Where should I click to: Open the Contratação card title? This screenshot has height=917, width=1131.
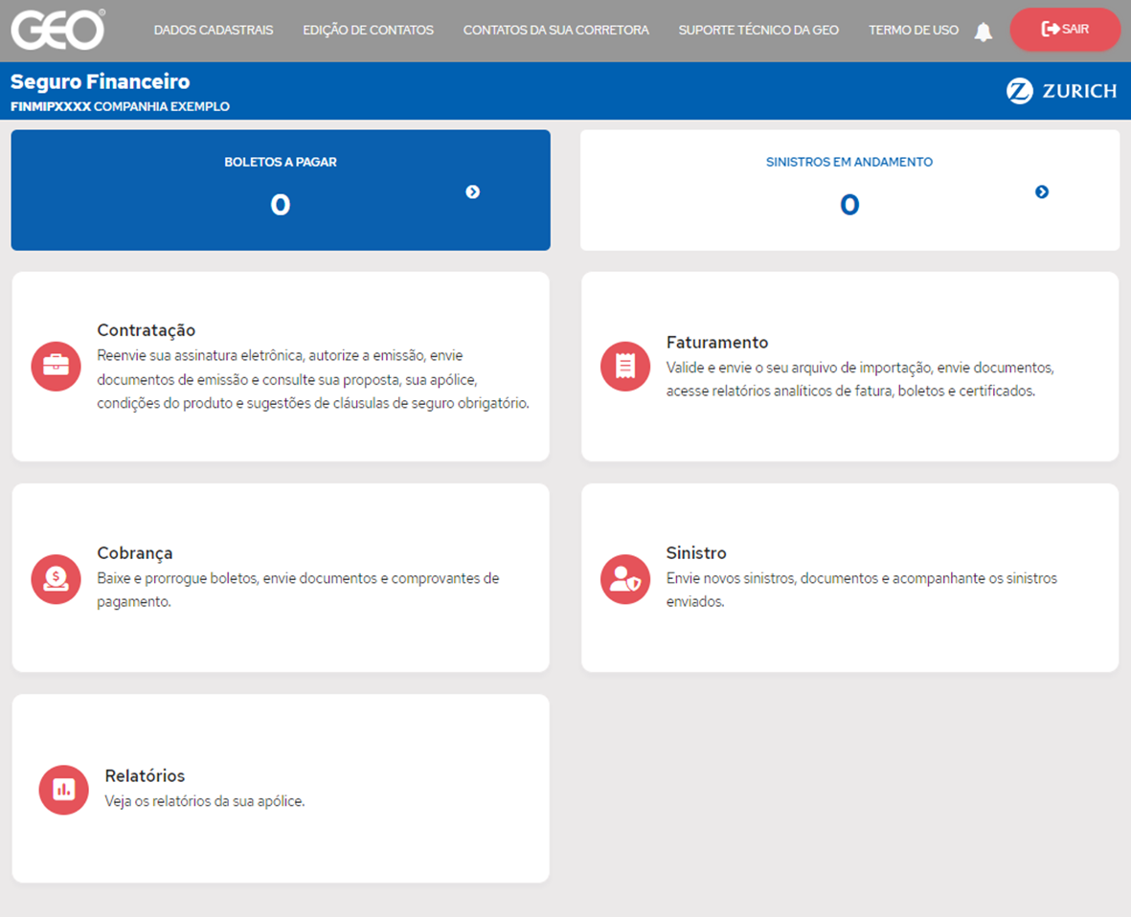[x=147, y=330]
